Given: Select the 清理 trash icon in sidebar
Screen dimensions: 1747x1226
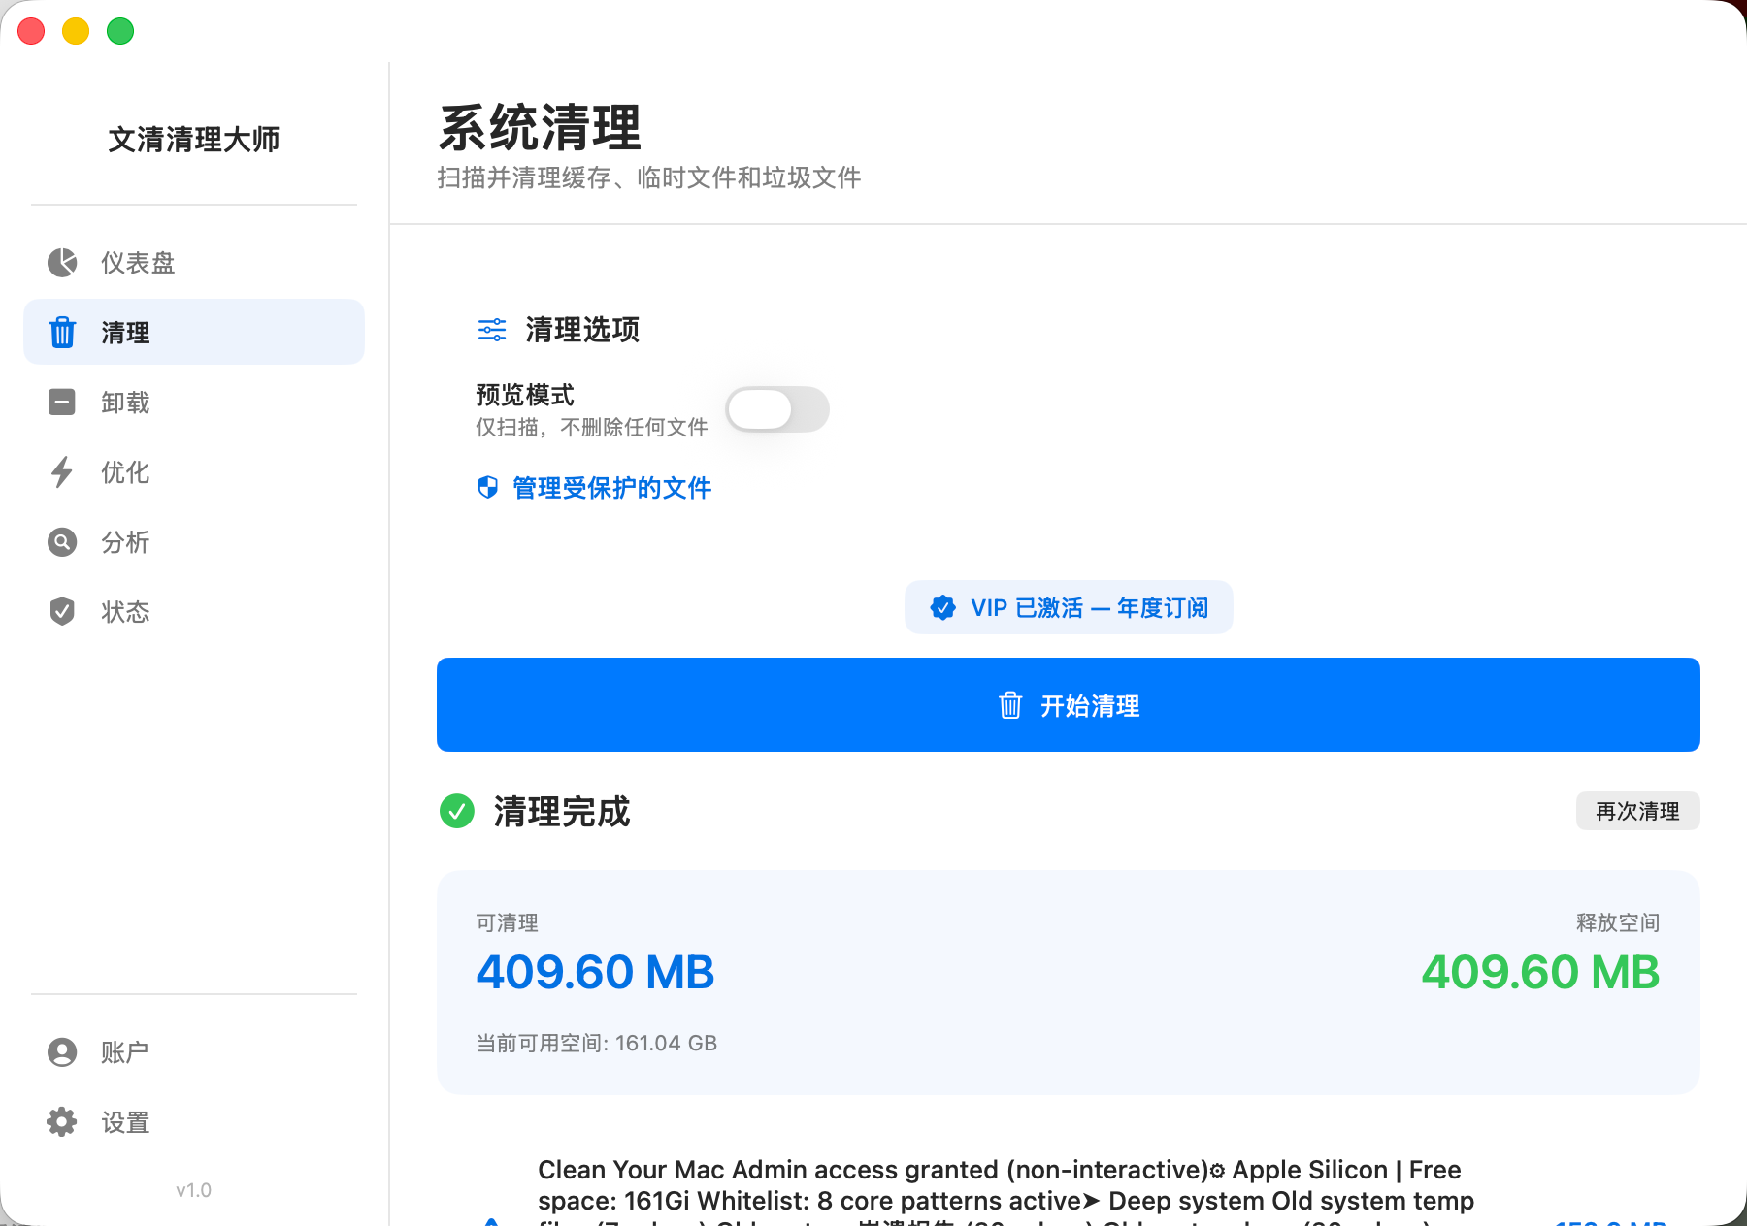Looking at the screenshot, I should (x=62, y=333).
